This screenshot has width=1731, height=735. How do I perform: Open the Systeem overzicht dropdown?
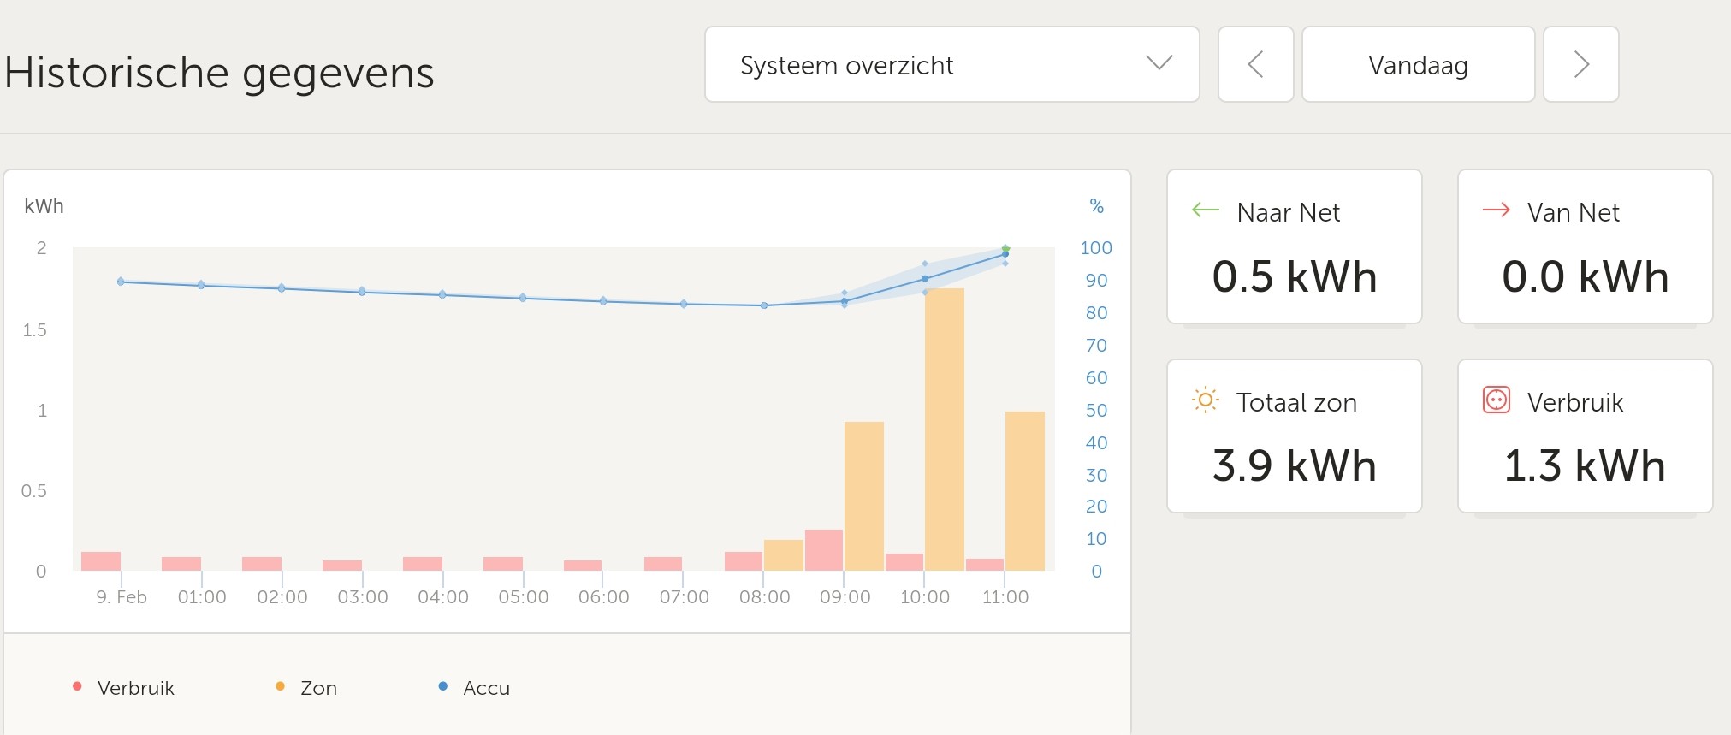951,65
